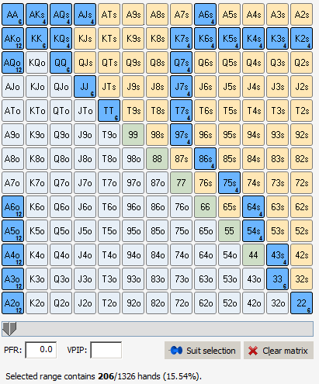Click the range slider handle
Viewport: 319px width, 384px height.
(x=9, y=329)
